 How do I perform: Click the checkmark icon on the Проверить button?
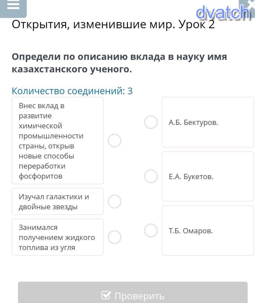(x=106, y=296)
